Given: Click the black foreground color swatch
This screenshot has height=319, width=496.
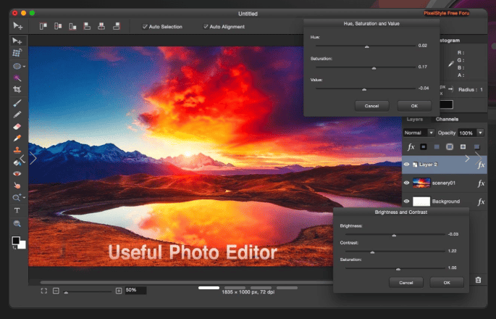Looking at the screenshot, I should pos(16,240).
